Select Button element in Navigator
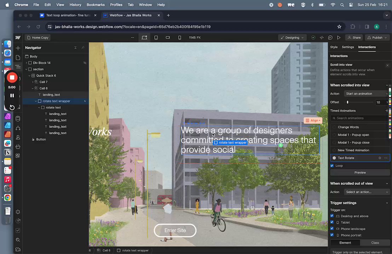Viewport: 392px width, 254px height. point(41,140)
